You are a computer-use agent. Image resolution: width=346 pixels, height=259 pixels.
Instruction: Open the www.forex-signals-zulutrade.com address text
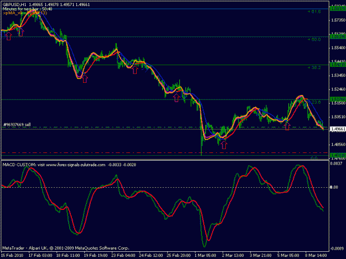tap(75, 165)
